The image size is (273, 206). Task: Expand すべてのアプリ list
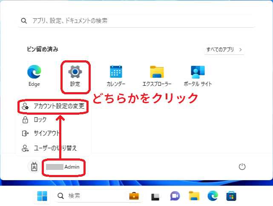coord(224,50)
